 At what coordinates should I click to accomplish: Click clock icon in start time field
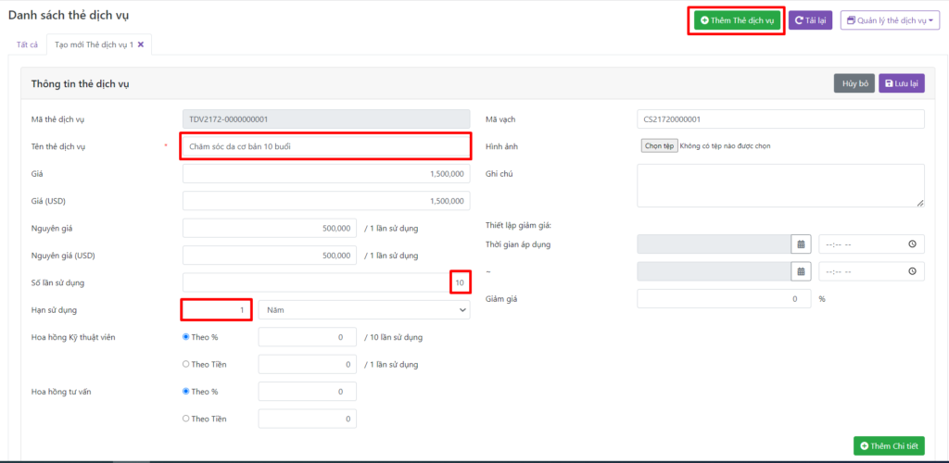(912, 244)
